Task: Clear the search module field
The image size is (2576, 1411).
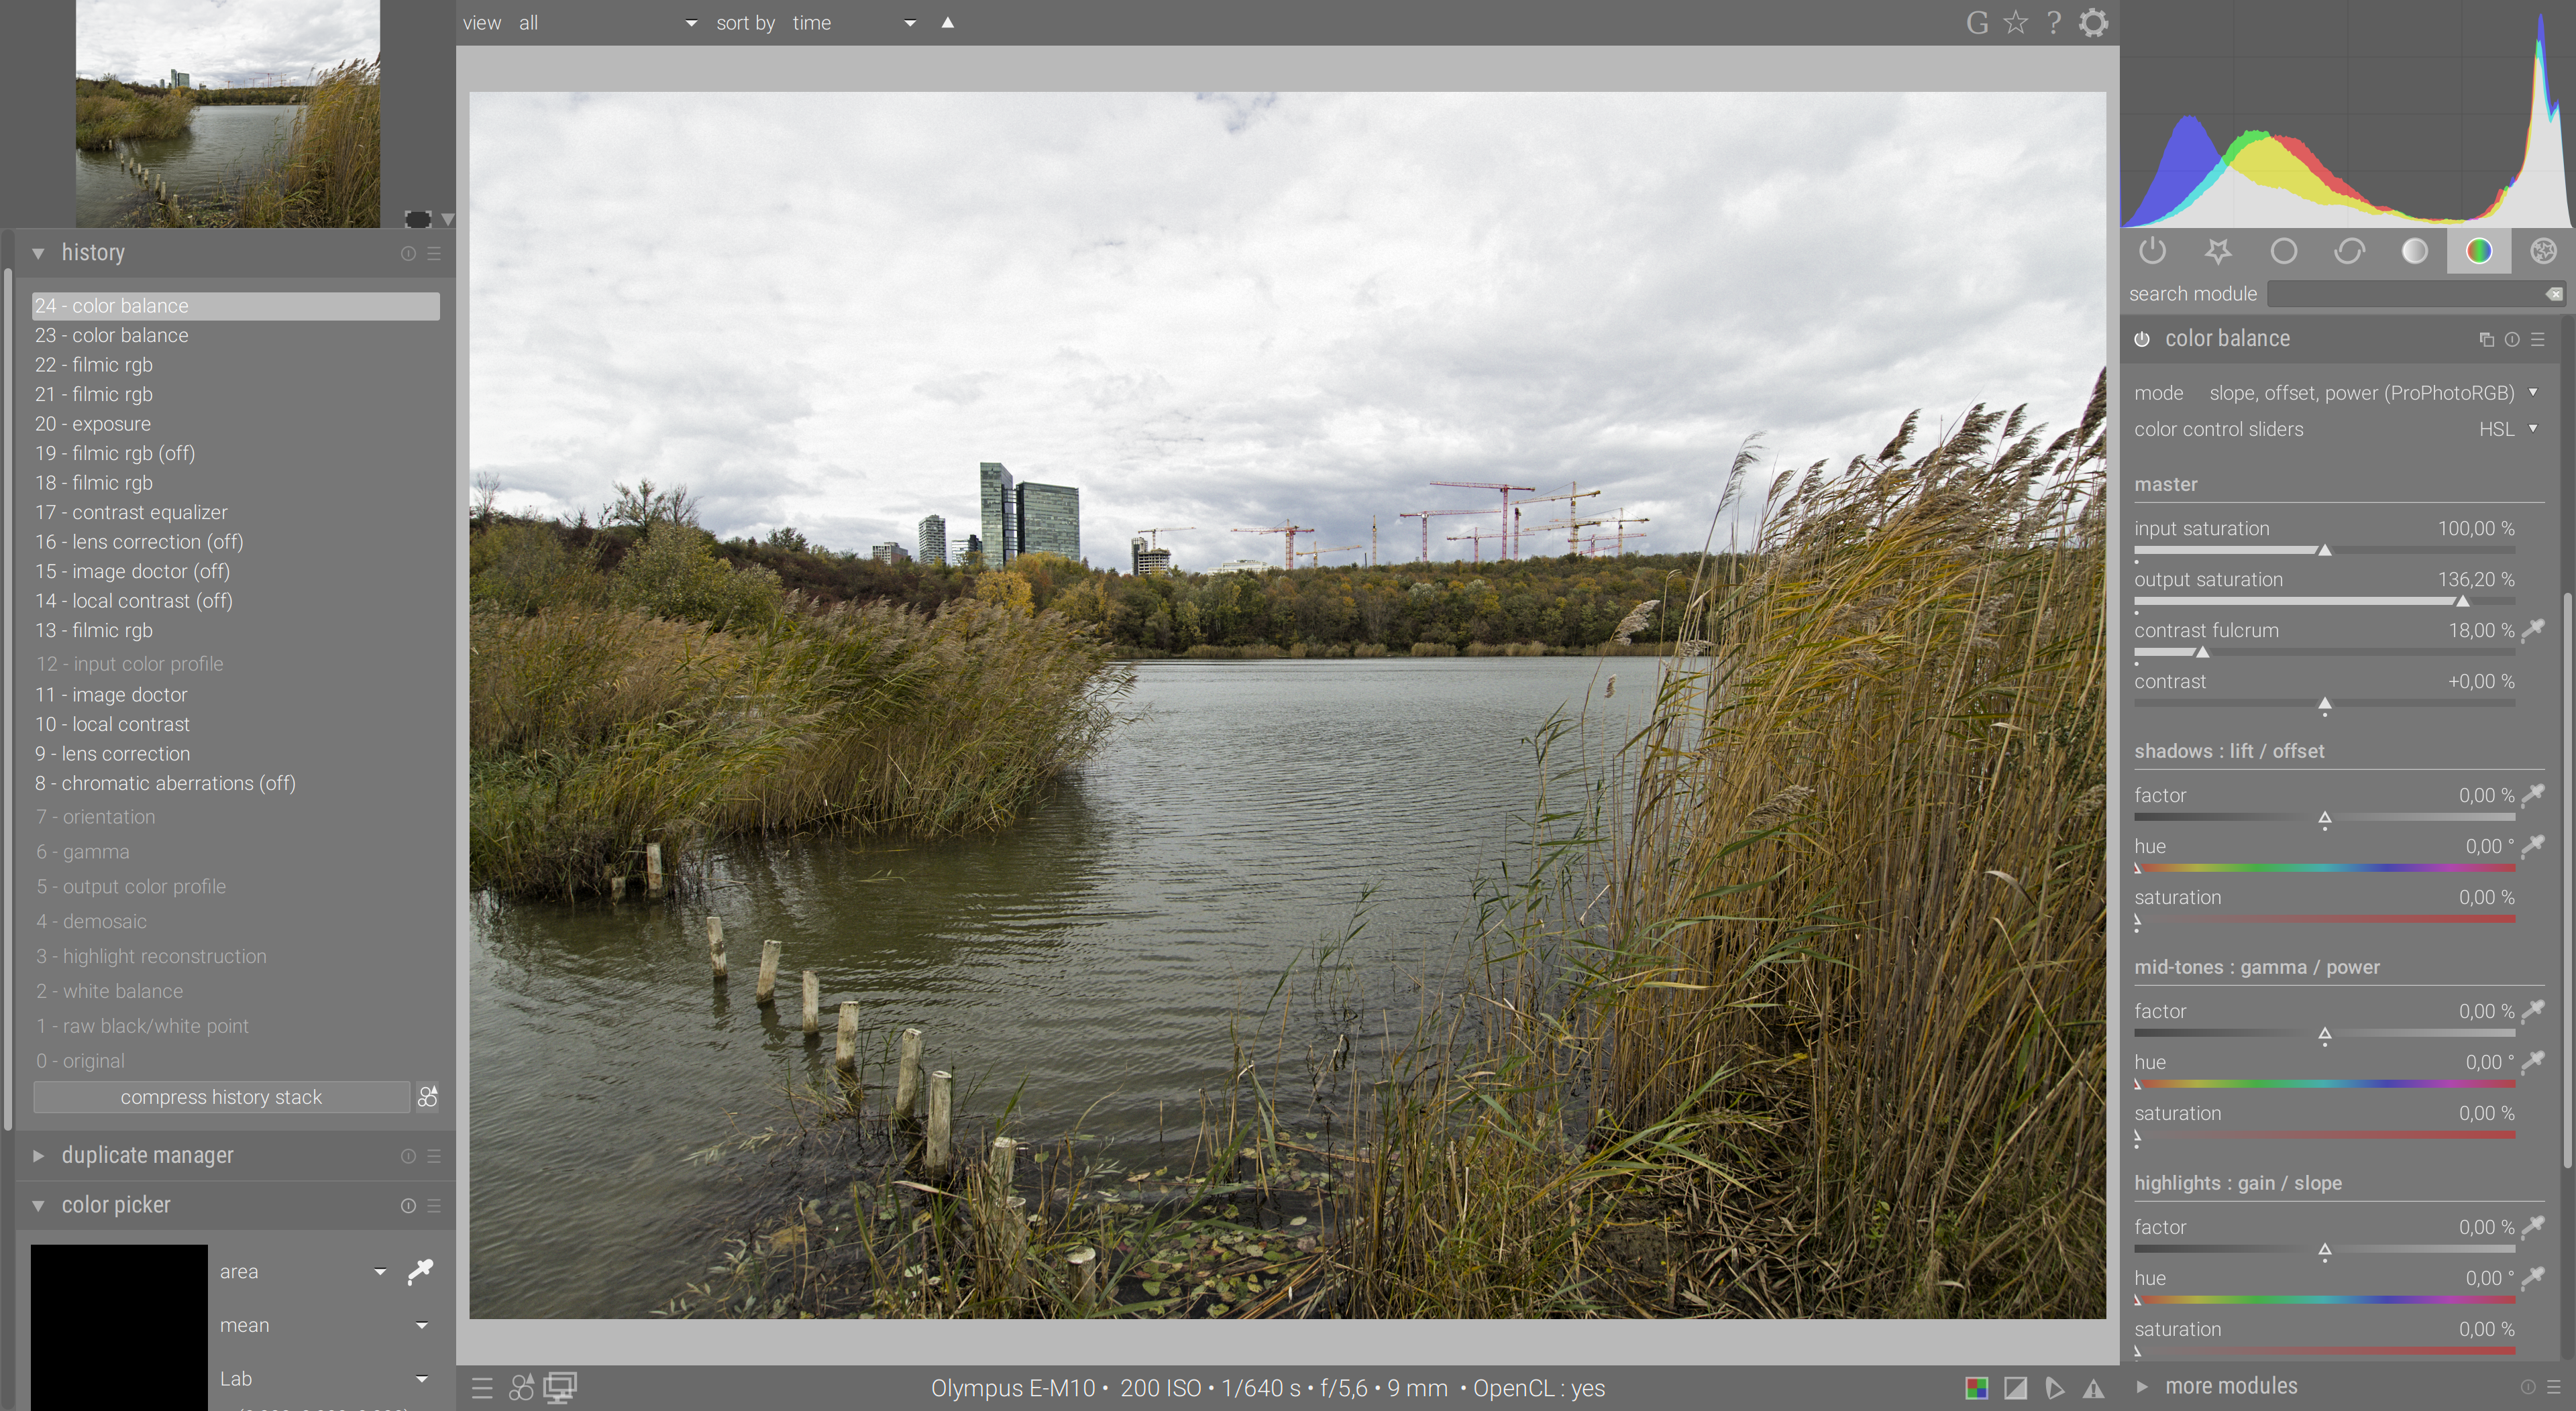Action: click(x=2553, y=294)
